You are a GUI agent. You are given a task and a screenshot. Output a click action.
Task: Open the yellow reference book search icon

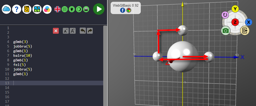point(27,9)
